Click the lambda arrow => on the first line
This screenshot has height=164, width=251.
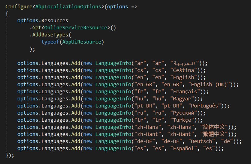pyautogui.click(x=134, y=7)
